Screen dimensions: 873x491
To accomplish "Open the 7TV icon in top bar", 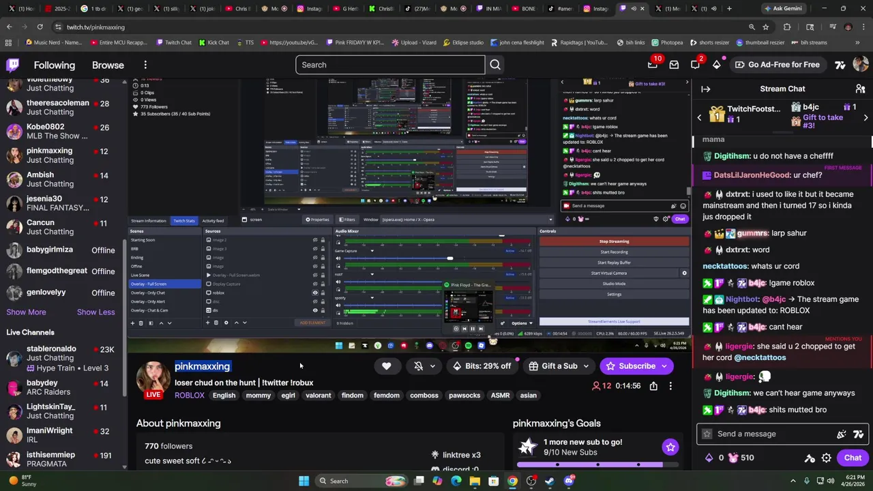I will click(840, 65).
